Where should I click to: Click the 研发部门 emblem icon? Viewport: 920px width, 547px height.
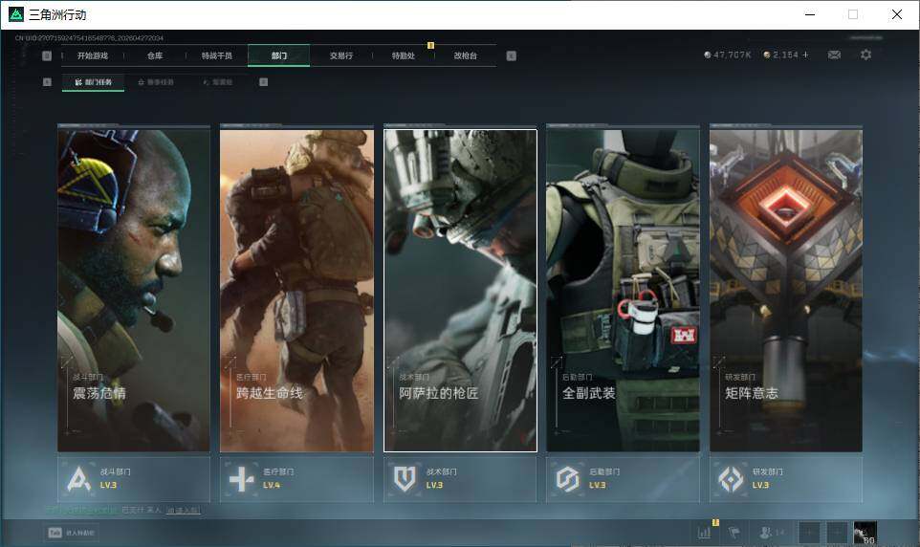coord(731,479)
